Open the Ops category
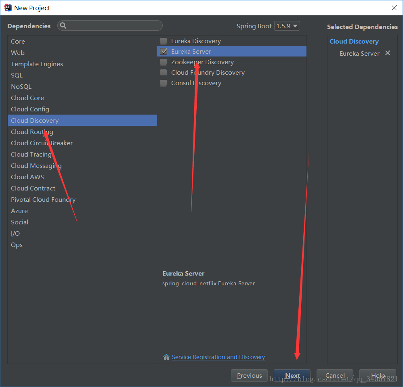This screenshot has width=403, height=387. (x=82, y=245)
